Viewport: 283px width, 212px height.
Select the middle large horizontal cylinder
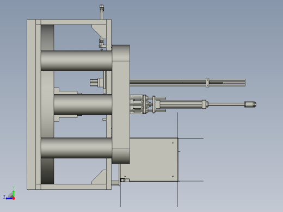tap(83, 104)
